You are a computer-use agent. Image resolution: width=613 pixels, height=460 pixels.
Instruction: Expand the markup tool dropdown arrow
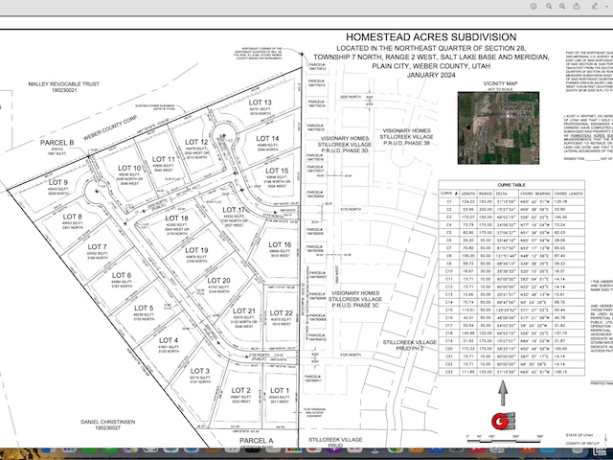[x=606, y=7]
